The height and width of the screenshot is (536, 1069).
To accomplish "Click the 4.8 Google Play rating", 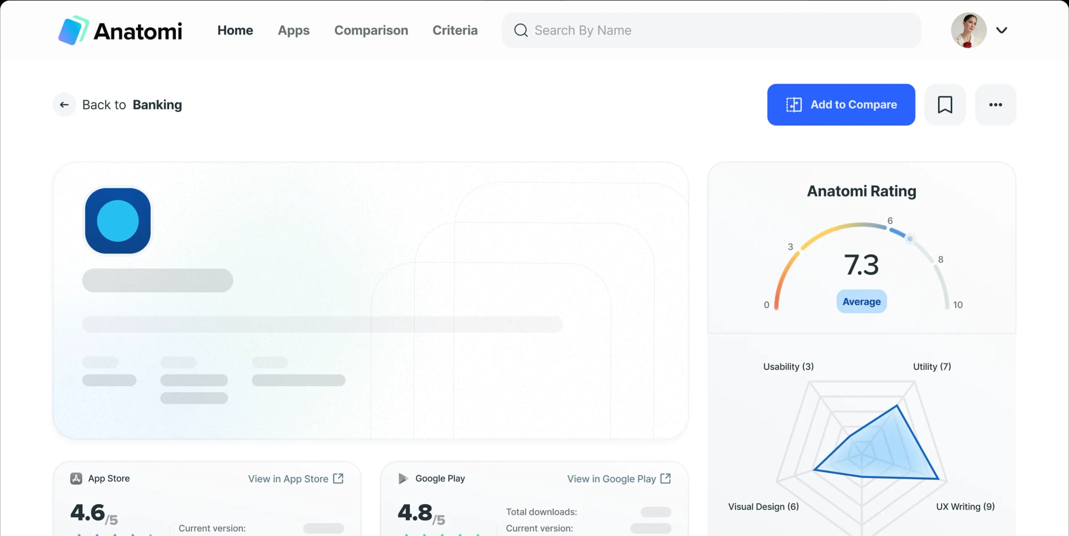I will pos(421,513).
